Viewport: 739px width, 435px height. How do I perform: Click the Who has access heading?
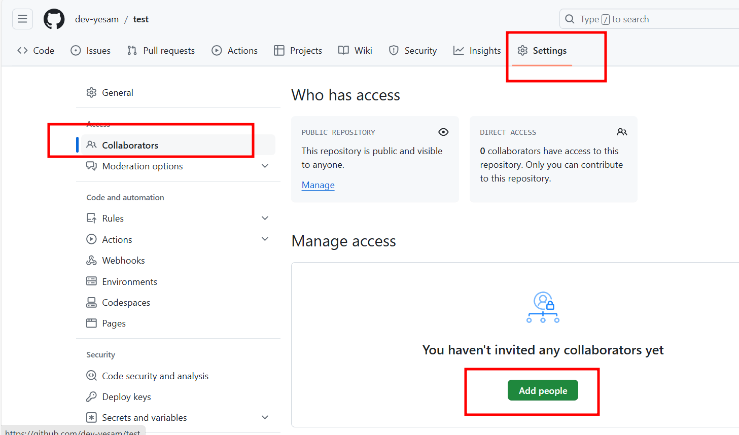tap(345, 95)
